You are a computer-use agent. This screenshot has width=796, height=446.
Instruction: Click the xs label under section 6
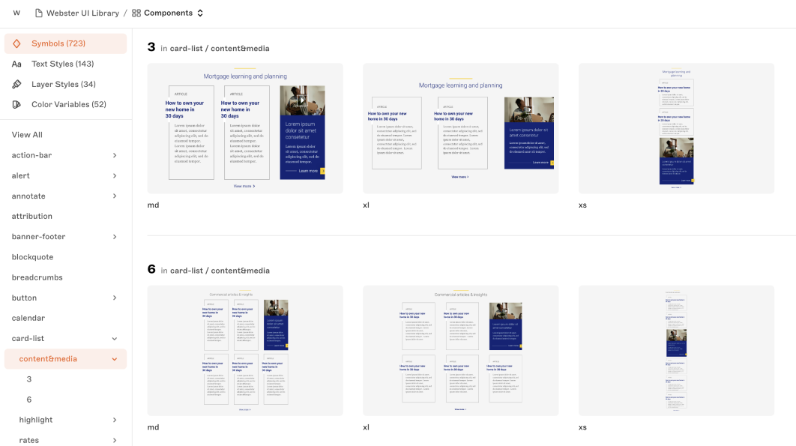point(582,427)
